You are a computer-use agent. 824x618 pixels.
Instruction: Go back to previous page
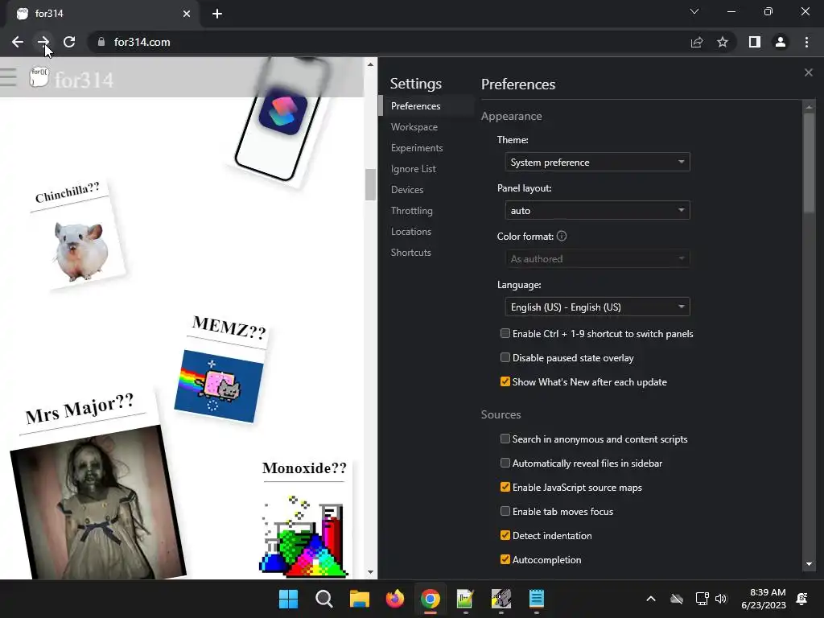pos(18,42)
